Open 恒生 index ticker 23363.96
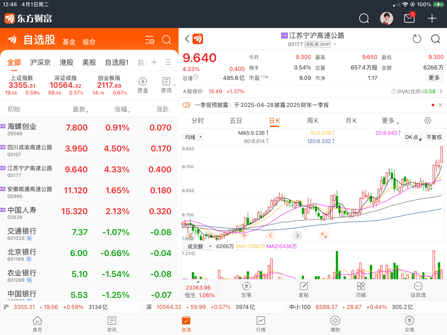 pos(199,291)
